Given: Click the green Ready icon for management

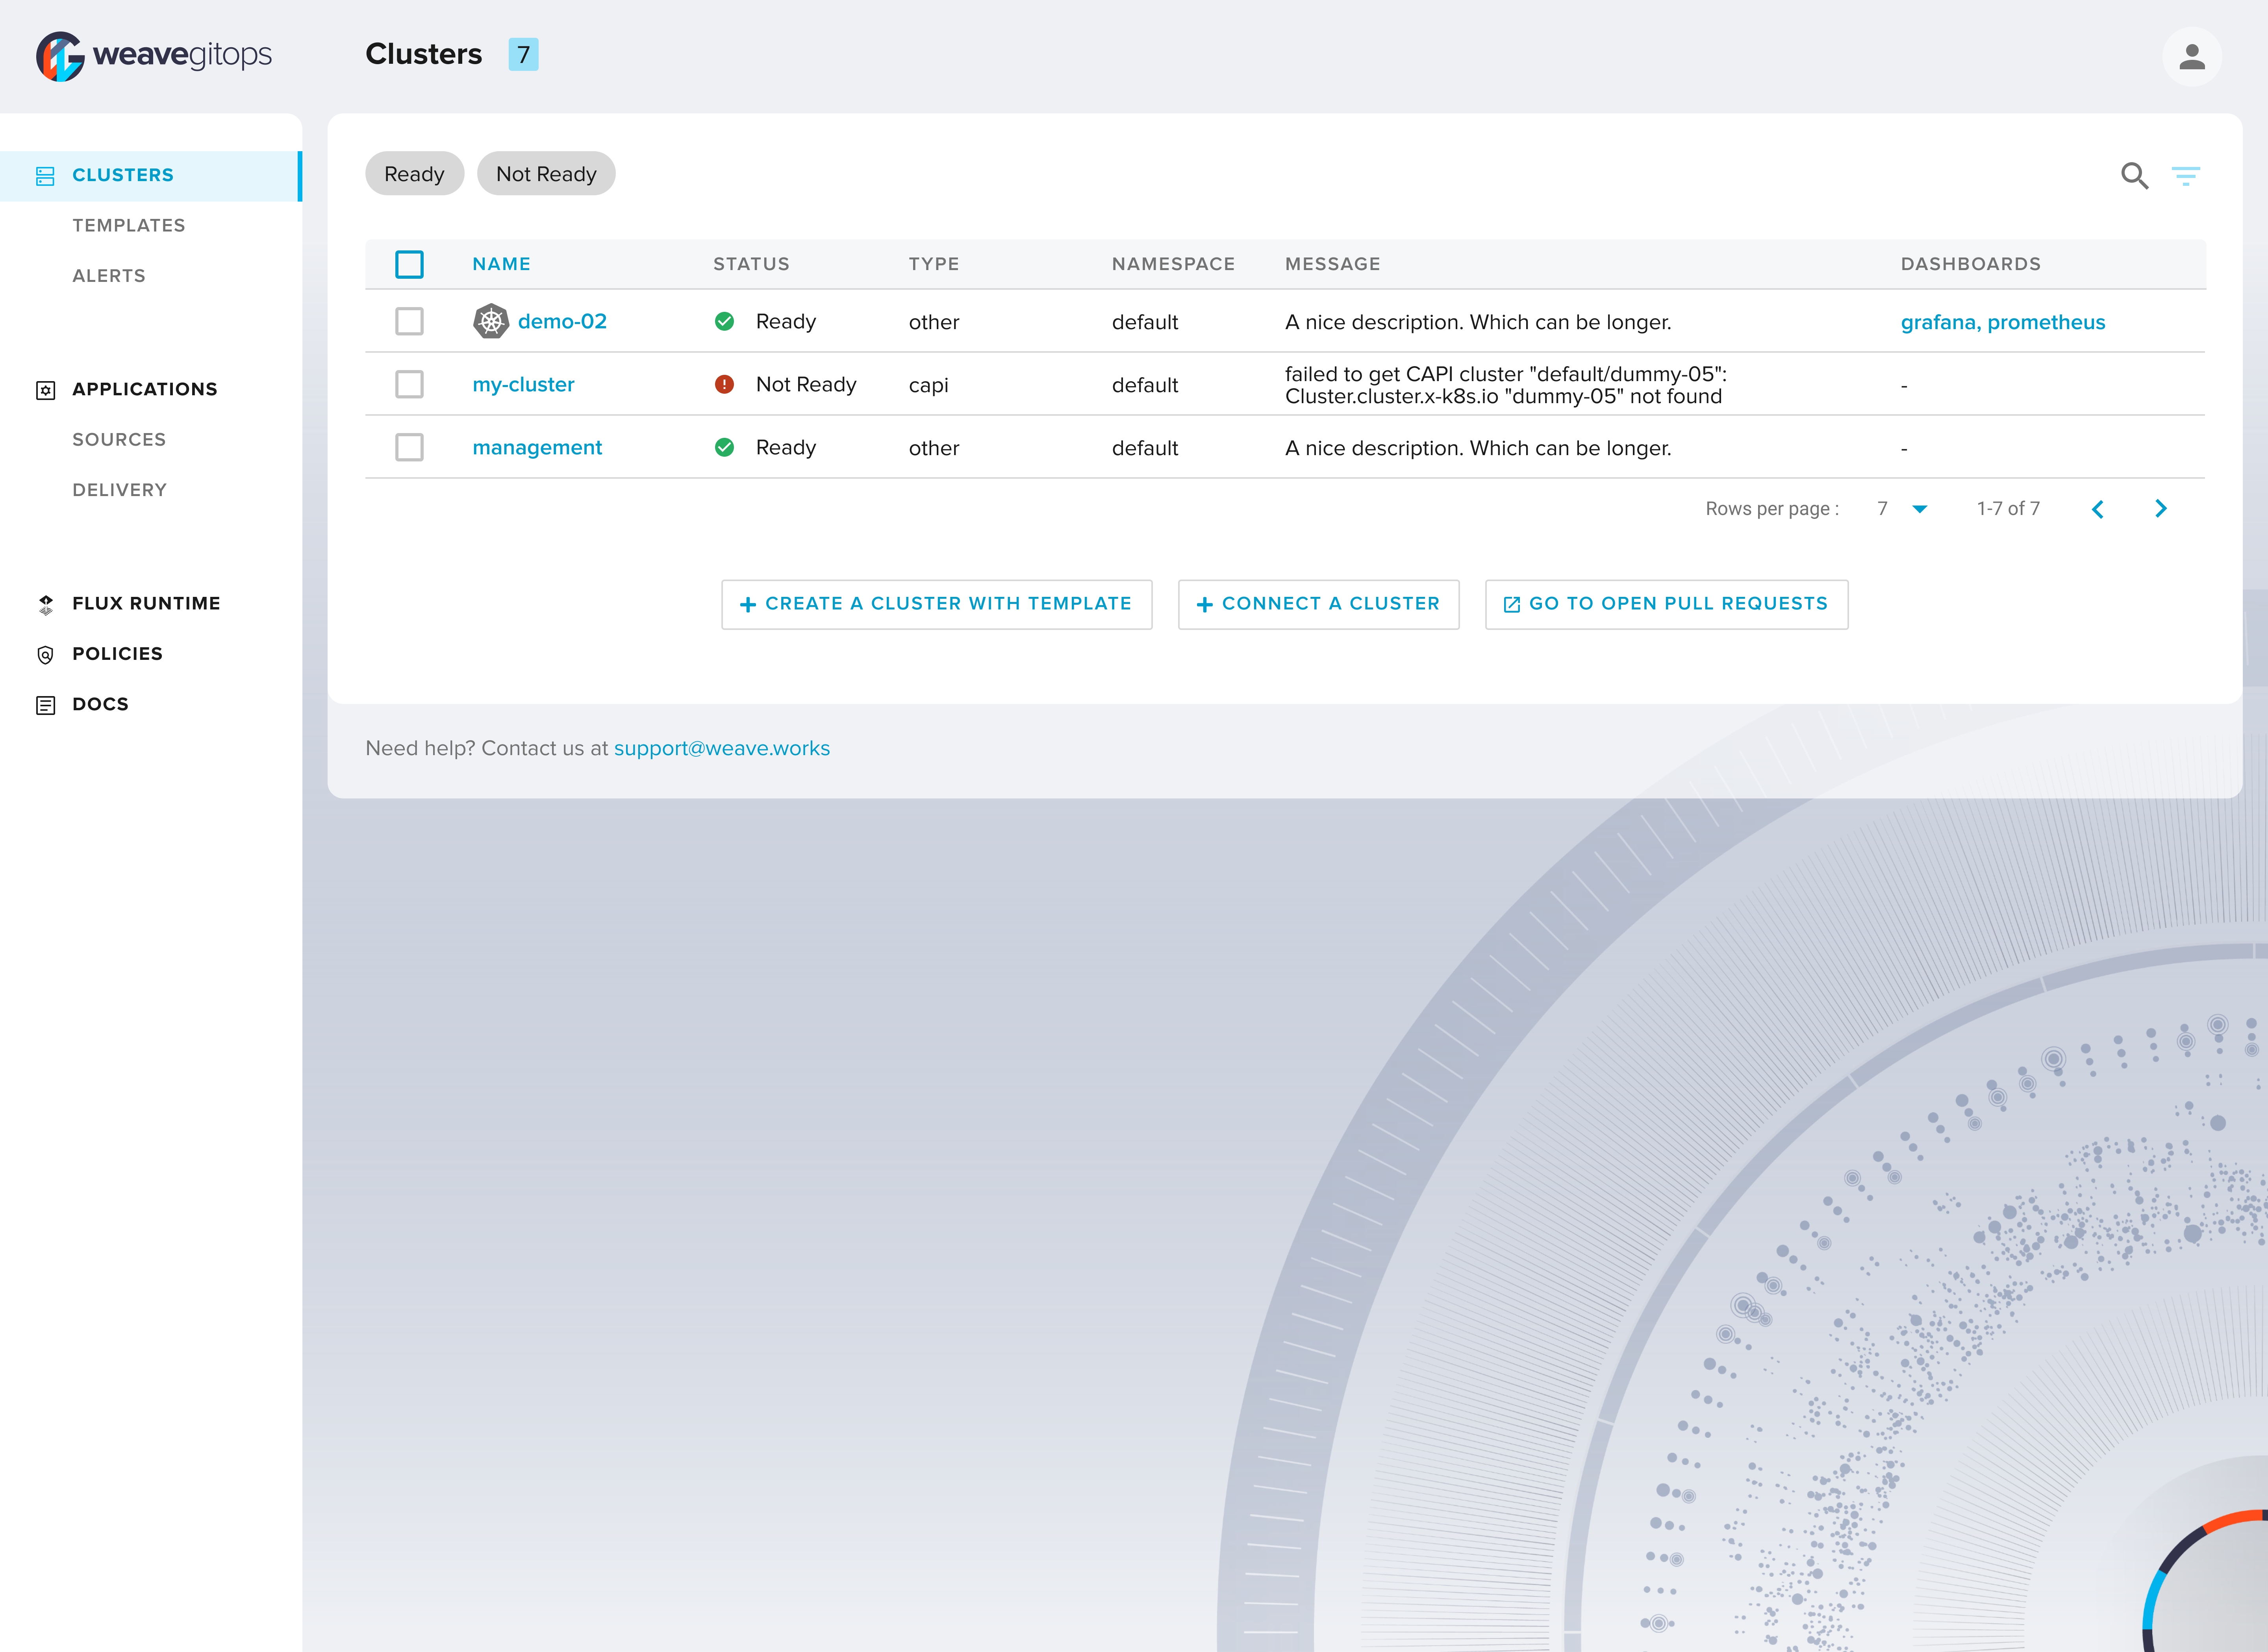Looking at the screenshot, I should [725, 447].
